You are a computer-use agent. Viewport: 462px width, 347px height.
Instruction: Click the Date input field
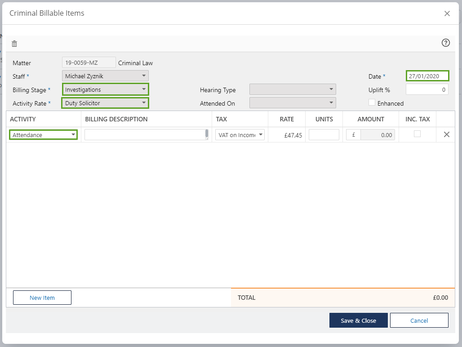click(427, 76)
